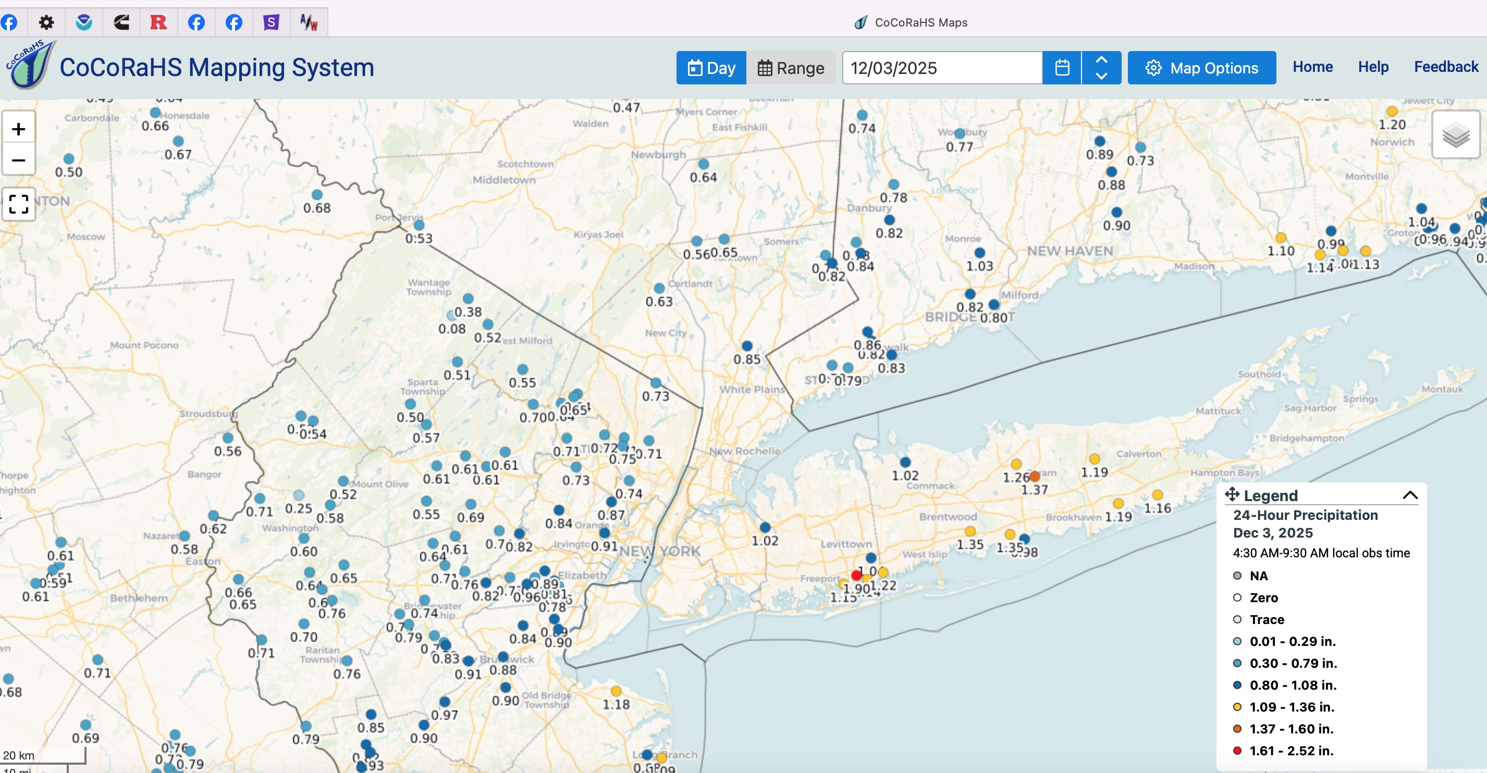Zoom out of the map
This screenshot has width=1487, height=773.
pos(18,160)
